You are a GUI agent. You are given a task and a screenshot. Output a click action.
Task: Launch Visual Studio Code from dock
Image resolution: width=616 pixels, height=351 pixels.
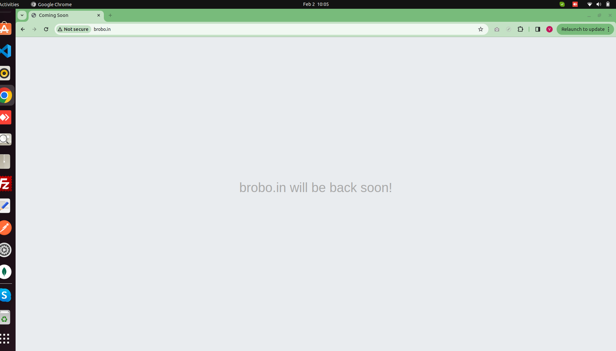pos(6,51)
